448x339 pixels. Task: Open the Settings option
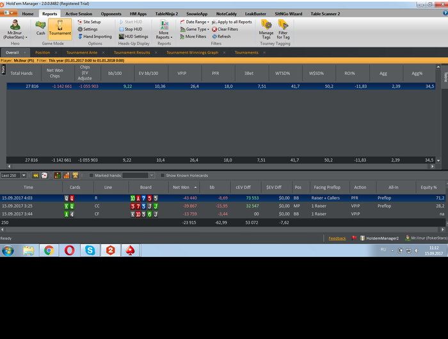tap(88, 29)
